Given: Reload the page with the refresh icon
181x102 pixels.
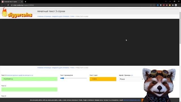Looking at the screenshot, I should point(8,5).
